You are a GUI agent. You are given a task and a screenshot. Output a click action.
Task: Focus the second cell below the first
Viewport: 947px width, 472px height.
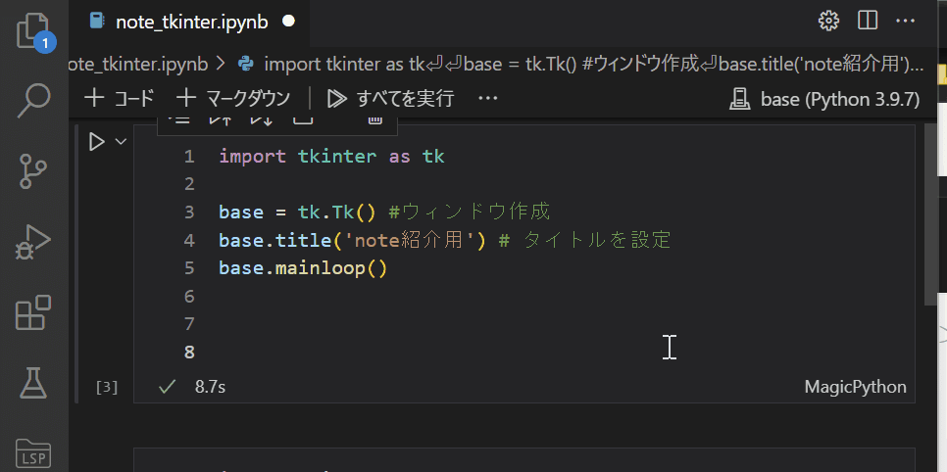[x=524, y=460]
